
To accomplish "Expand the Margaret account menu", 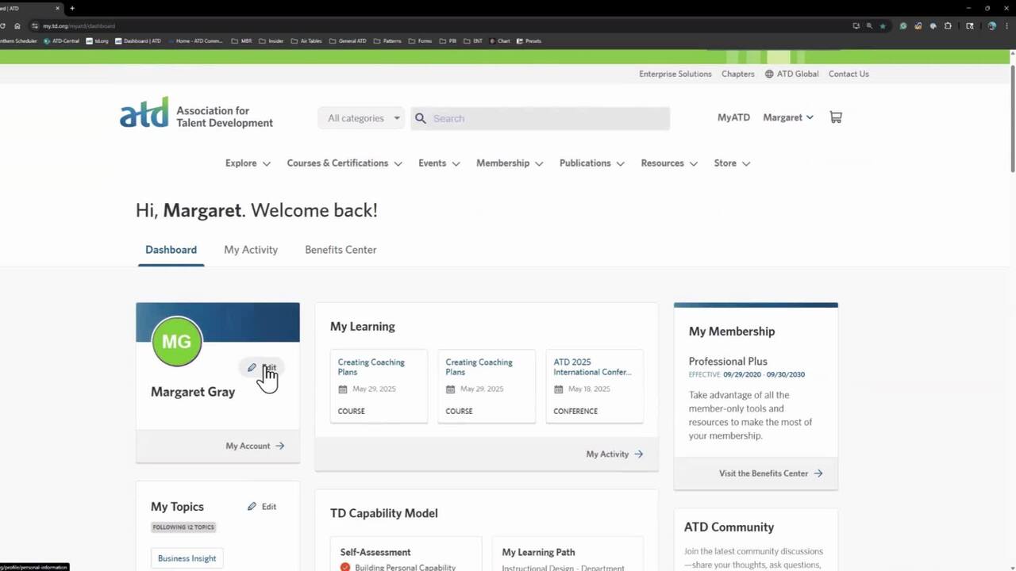I will click(x=788, y=117).
